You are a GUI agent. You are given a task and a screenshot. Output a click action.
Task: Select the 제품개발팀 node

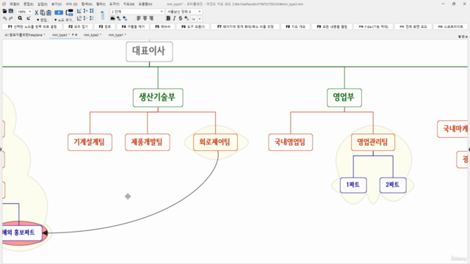pyautogui.click(x=147, y=142)
